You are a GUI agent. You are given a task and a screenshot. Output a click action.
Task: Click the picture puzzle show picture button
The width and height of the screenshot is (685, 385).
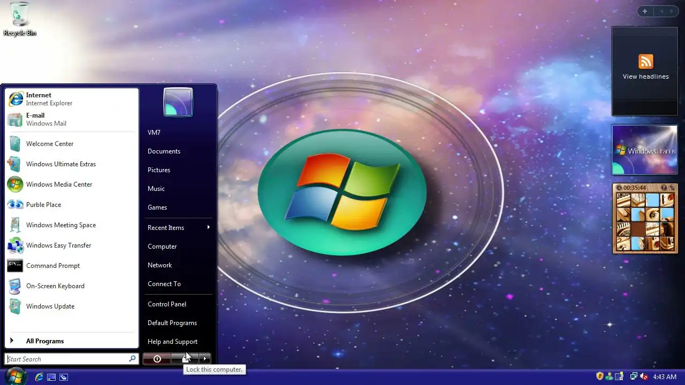tap(664, 188)
